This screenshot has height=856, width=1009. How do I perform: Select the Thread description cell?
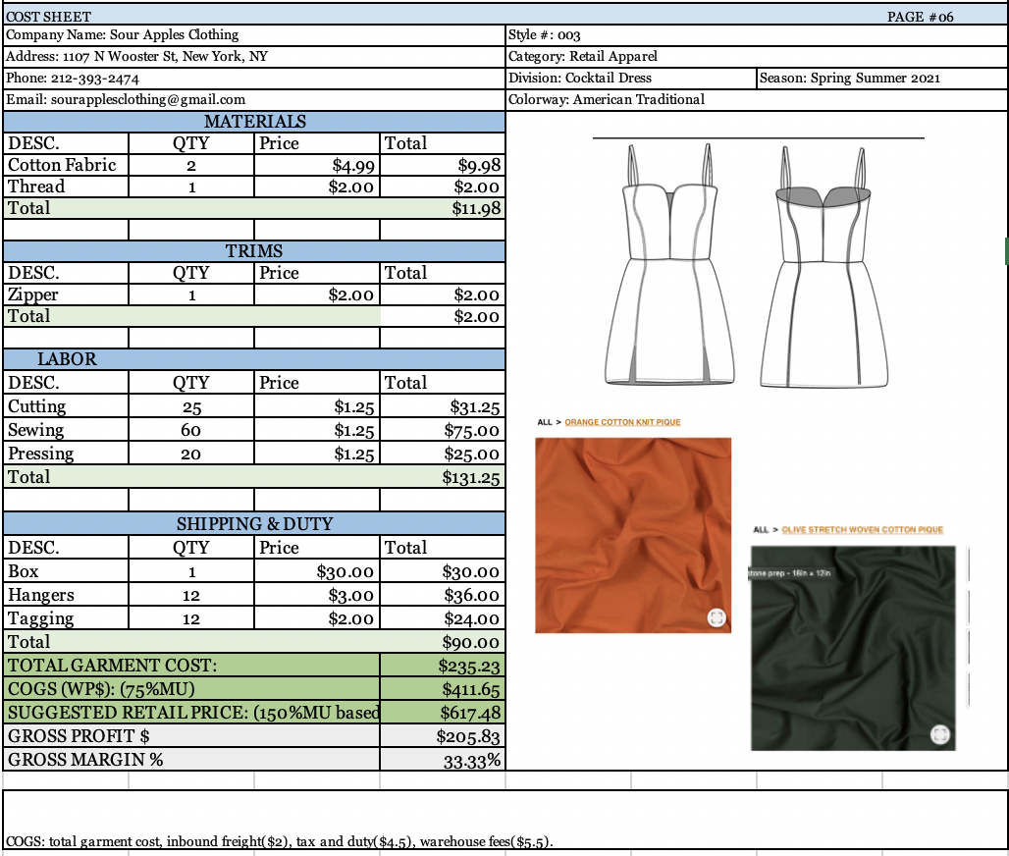[x=67, y=187]
